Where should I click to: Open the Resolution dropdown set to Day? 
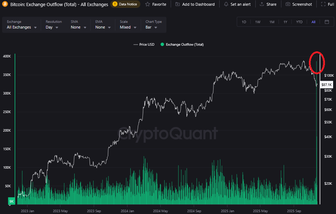coord(52,27)
